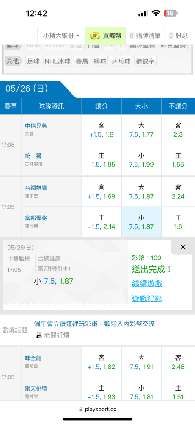Close the bet confirmation slip
195x424 pixels.
point(183,247)
